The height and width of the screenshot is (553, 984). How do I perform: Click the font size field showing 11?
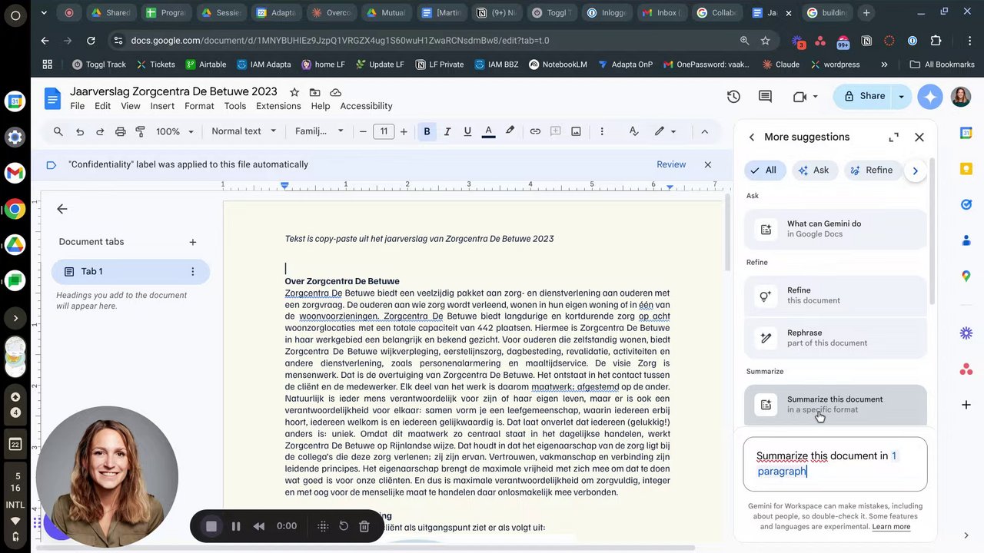384,131
